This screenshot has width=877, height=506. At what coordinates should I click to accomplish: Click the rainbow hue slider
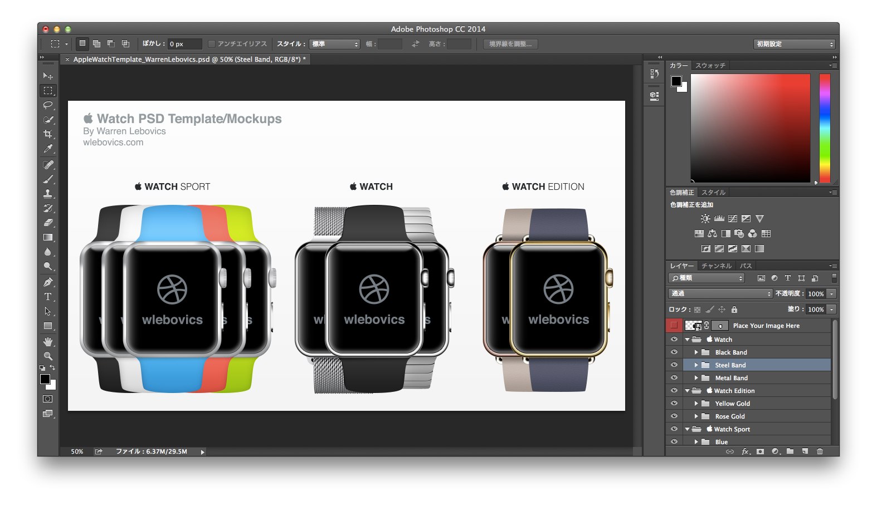825,127
